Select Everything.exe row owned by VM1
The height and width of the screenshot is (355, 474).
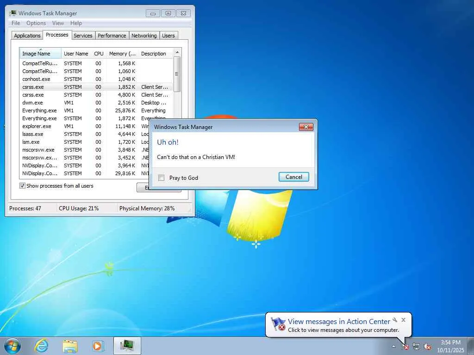point(96,110)
